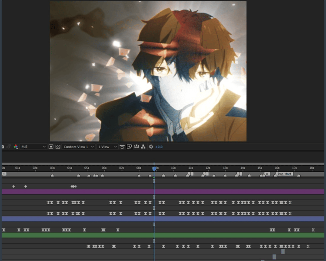
Task: Click the Show Channel and Color Management icon
Action: pyautogui.click(x=16, y=147)
